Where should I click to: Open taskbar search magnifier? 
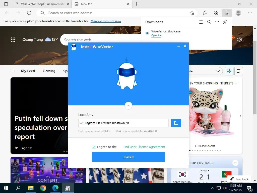pos(18,188)
